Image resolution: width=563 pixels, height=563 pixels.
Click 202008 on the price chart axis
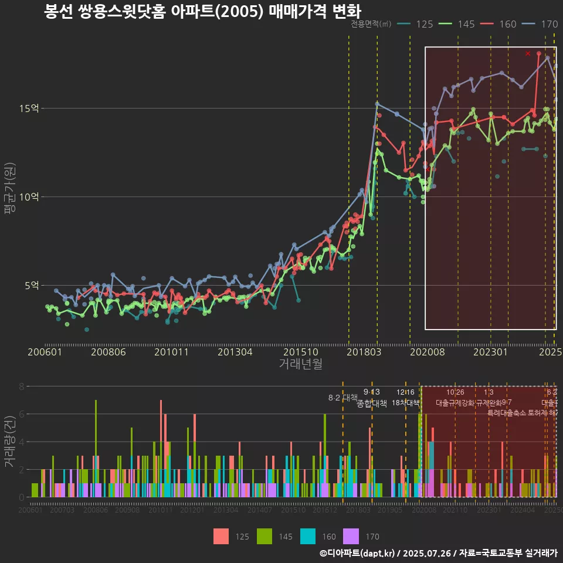(x=428, y=352)
